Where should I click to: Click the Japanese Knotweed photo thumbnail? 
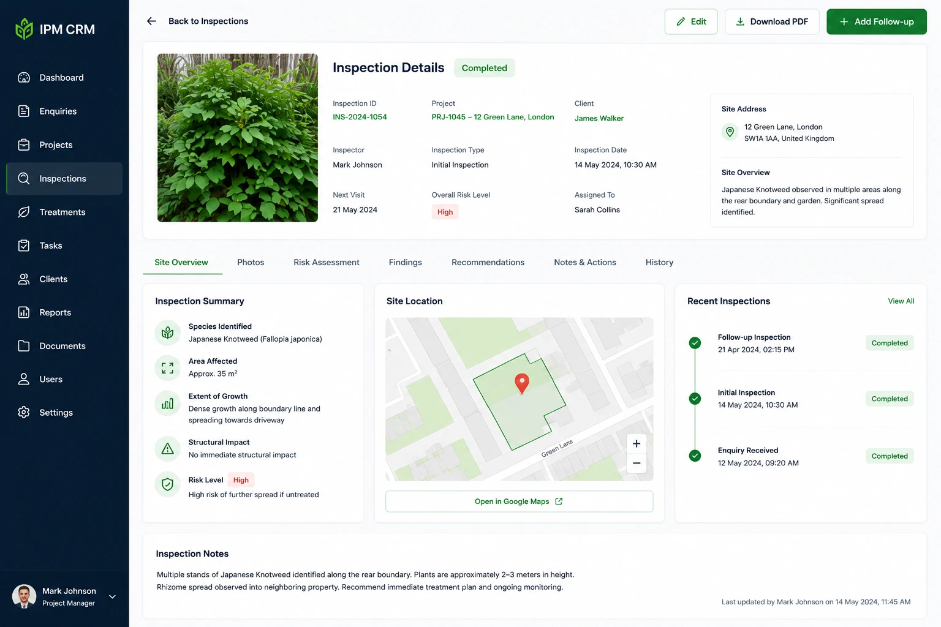pyautogui.click(x=238, y=138)
